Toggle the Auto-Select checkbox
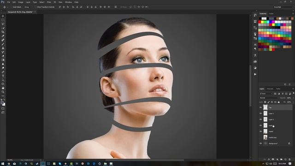 tap(12, 7)
